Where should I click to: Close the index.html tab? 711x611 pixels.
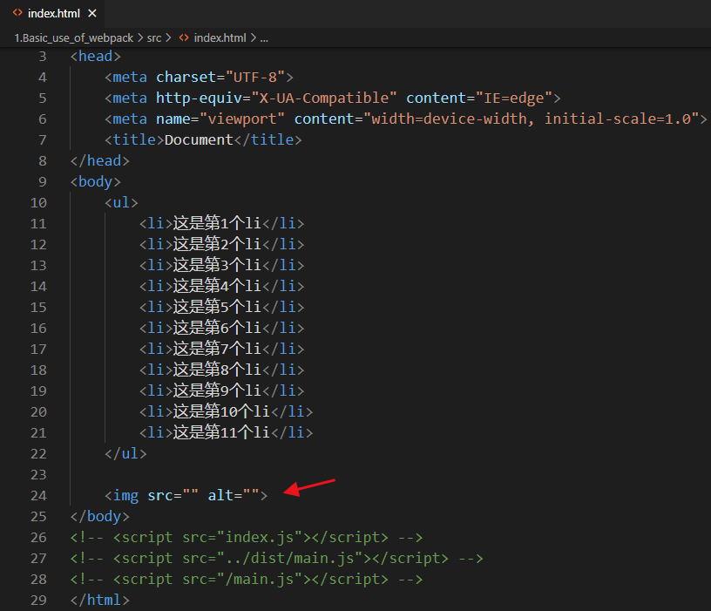92,13
